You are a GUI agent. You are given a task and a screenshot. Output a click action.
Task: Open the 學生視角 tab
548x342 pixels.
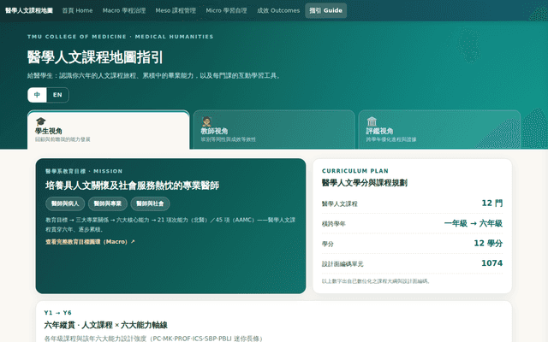pos(109,130)
